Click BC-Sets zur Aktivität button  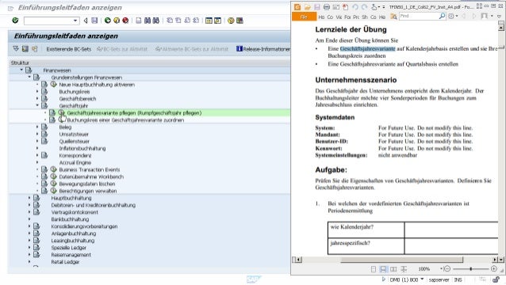pos(122,49)
